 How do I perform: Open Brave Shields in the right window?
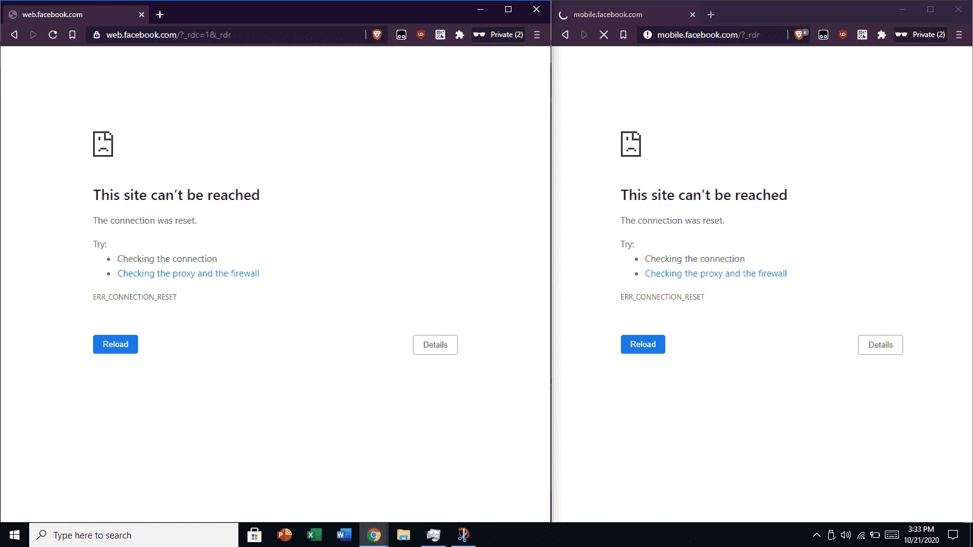pos(800,35)
